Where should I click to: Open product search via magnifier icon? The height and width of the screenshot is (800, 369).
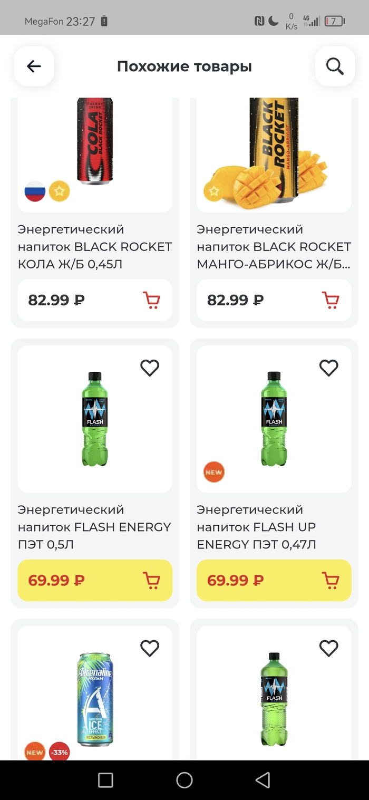tap(334, 66)
